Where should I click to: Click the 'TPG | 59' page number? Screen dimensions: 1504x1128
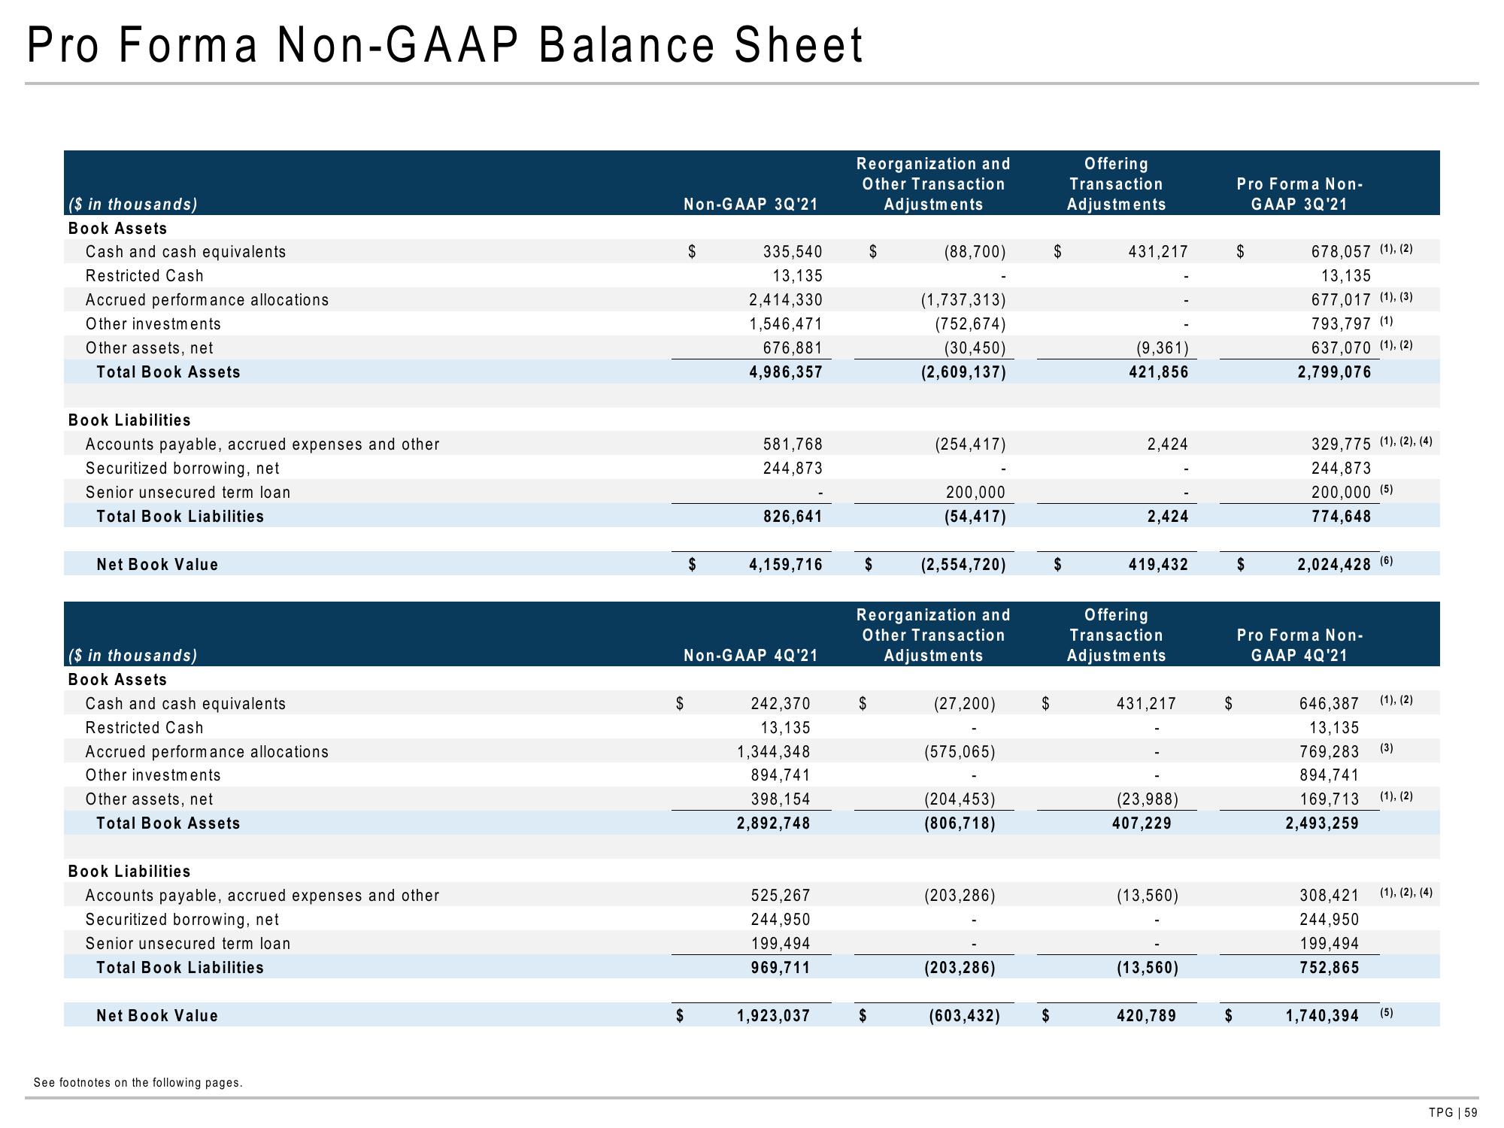(1453, 1113)
